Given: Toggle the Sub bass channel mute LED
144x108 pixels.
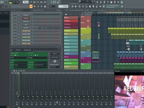Looking at the screenshot, I should [x=12, y=28].
